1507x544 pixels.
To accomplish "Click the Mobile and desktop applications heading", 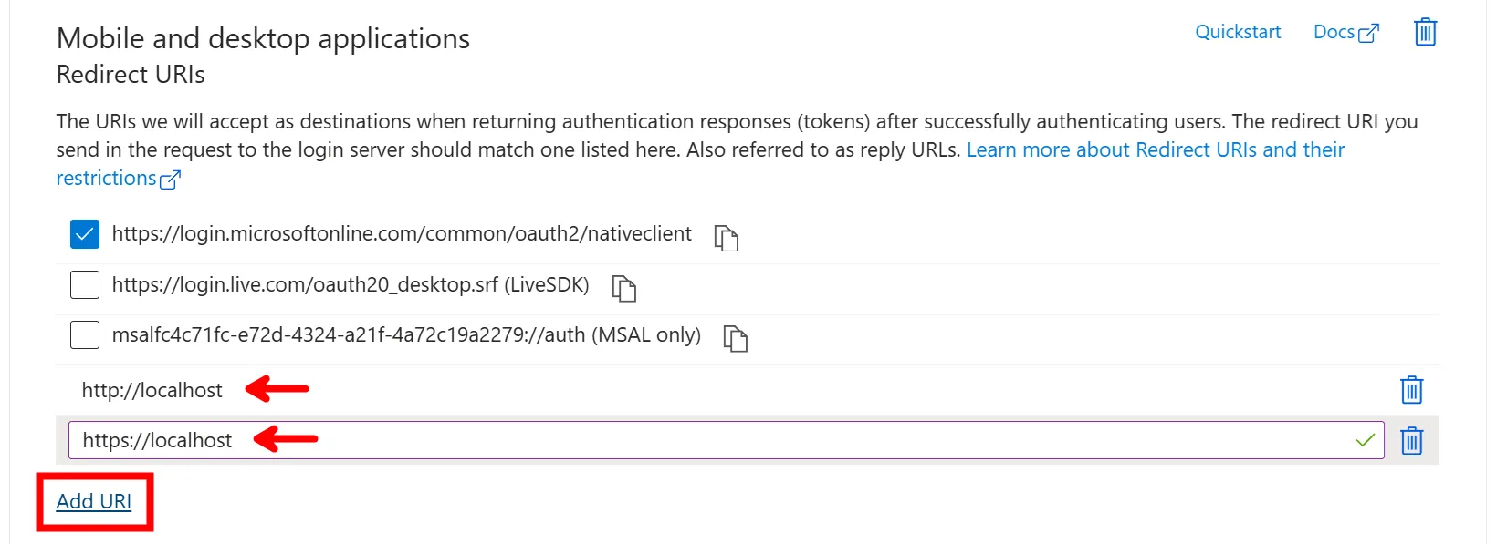I will [263, 38].
